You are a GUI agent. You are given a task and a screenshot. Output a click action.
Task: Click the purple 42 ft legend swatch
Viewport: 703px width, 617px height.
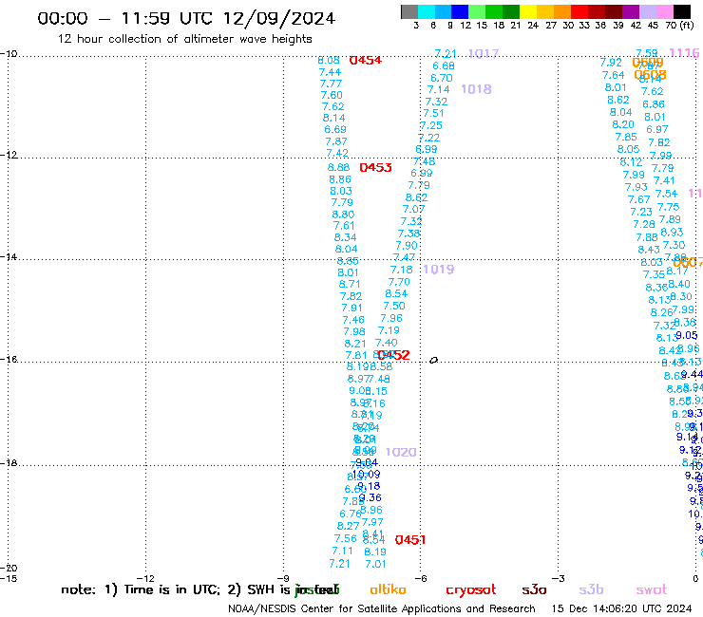(x=631, y=11)
